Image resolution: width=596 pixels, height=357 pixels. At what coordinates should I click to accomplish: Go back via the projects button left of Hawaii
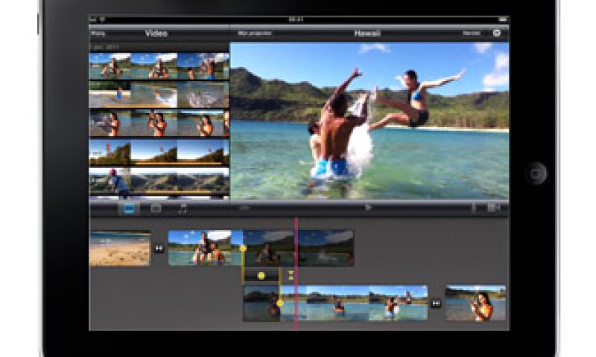[x=254, y=33]
